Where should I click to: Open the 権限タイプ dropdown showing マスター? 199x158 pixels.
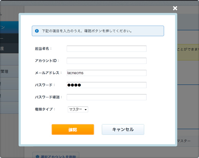[78, 110]
